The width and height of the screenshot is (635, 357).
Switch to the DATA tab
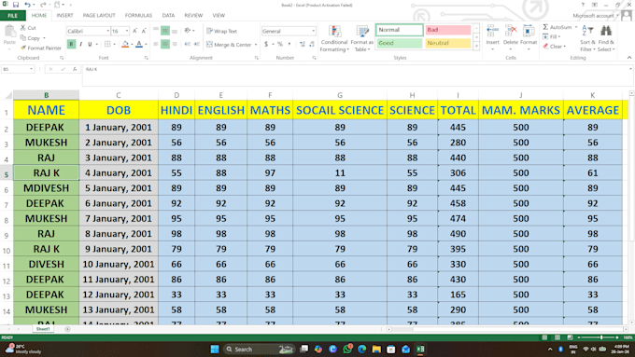168,15
